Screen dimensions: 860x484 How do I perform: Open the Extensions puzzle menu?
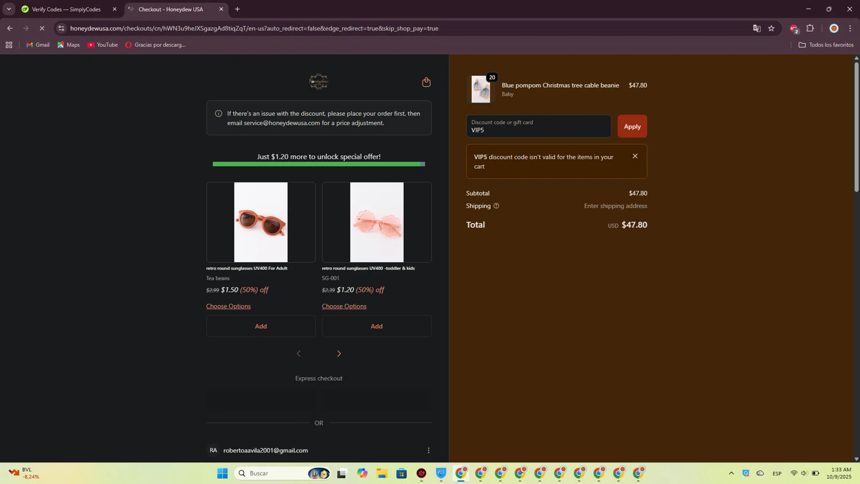point(811,28)
